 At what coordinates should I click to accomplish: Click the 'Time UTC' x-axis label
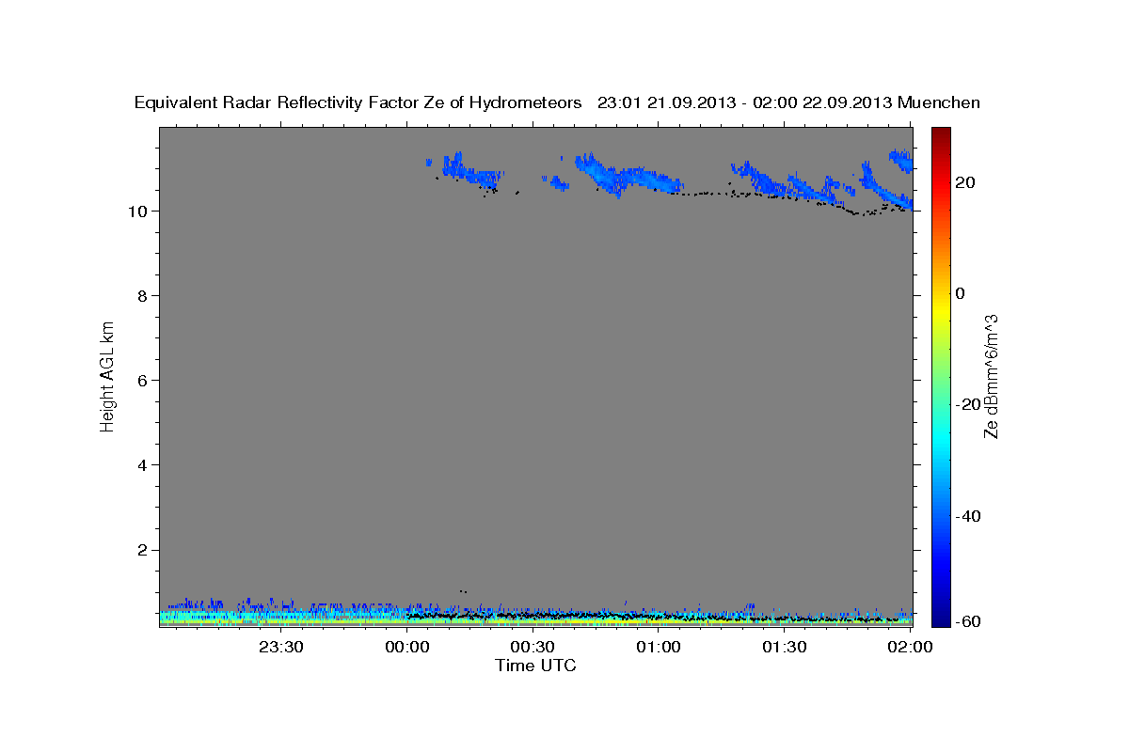tap(535, 666)
